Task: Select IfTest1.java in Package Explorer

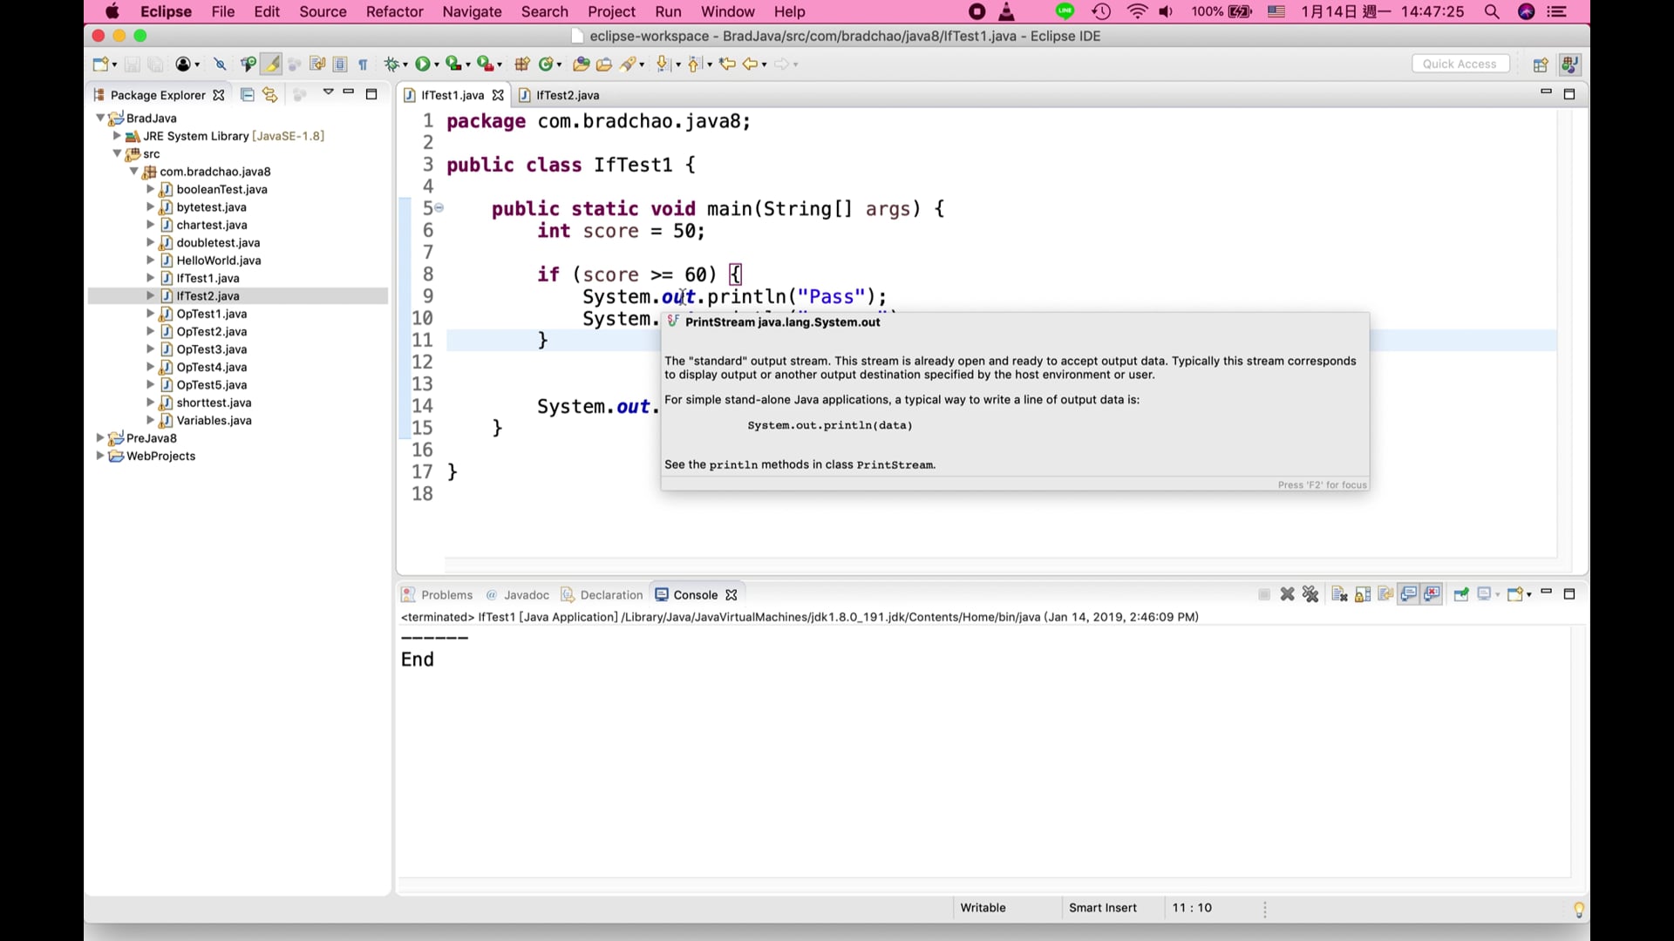Action: click(208, 278)
